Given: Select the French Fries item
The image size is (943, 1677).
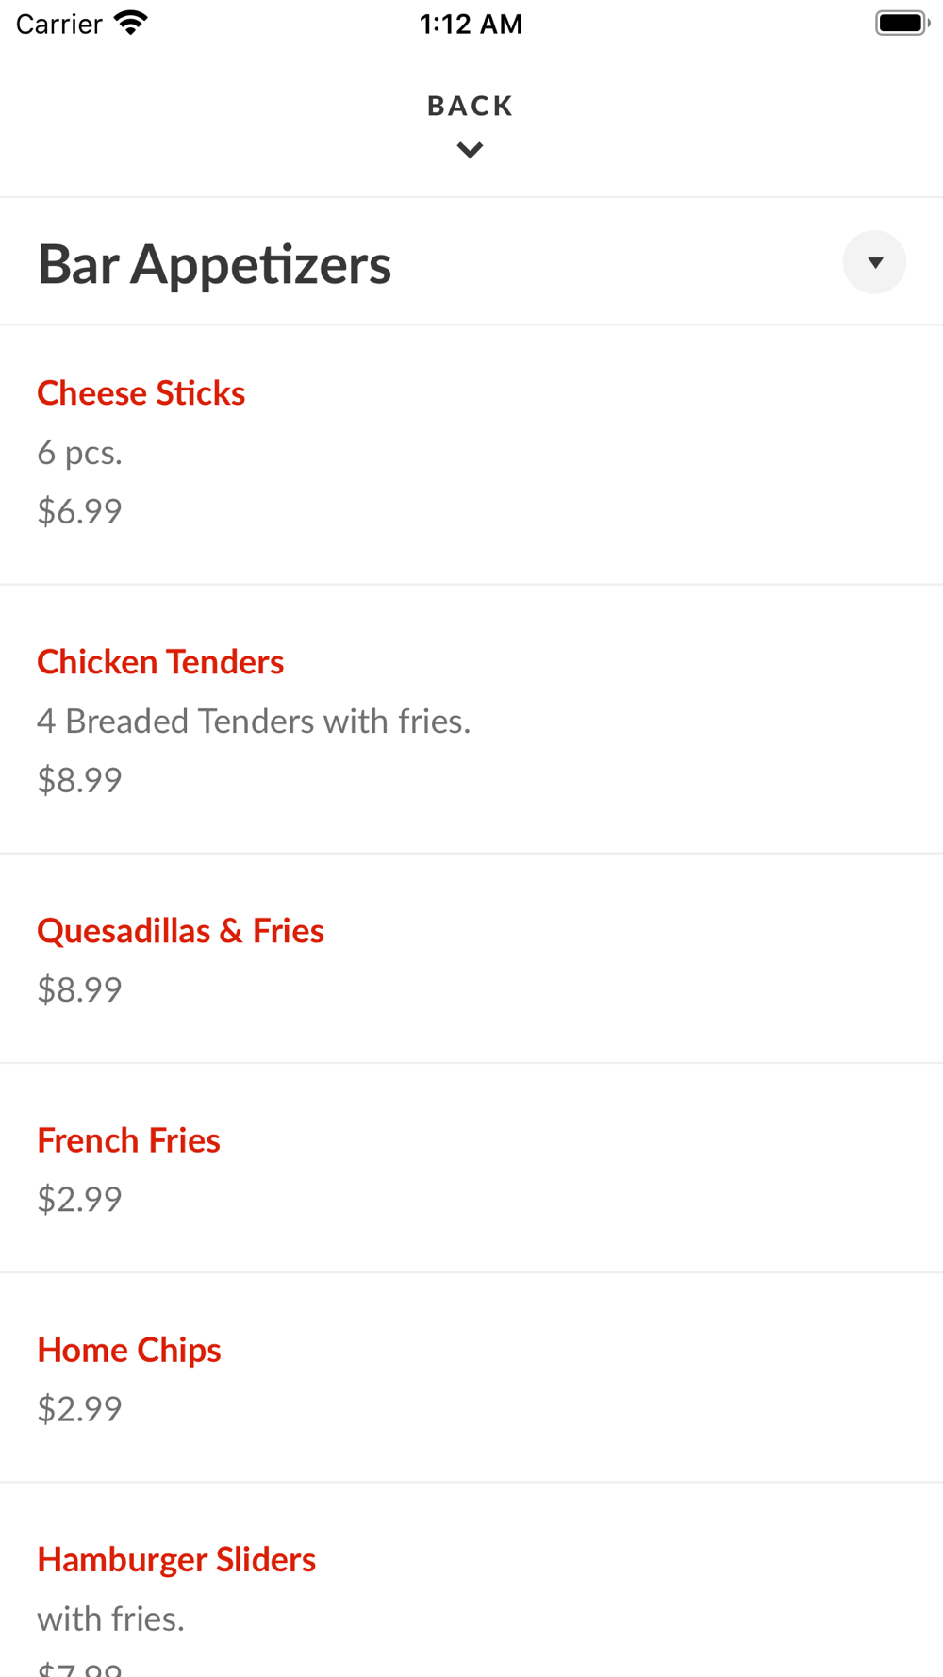Looking at the screenshot, I should coord(128,1140).
